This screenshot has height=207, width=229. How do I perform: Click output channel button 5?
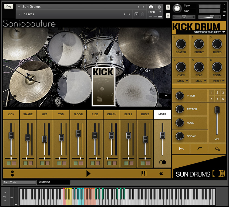217,98
